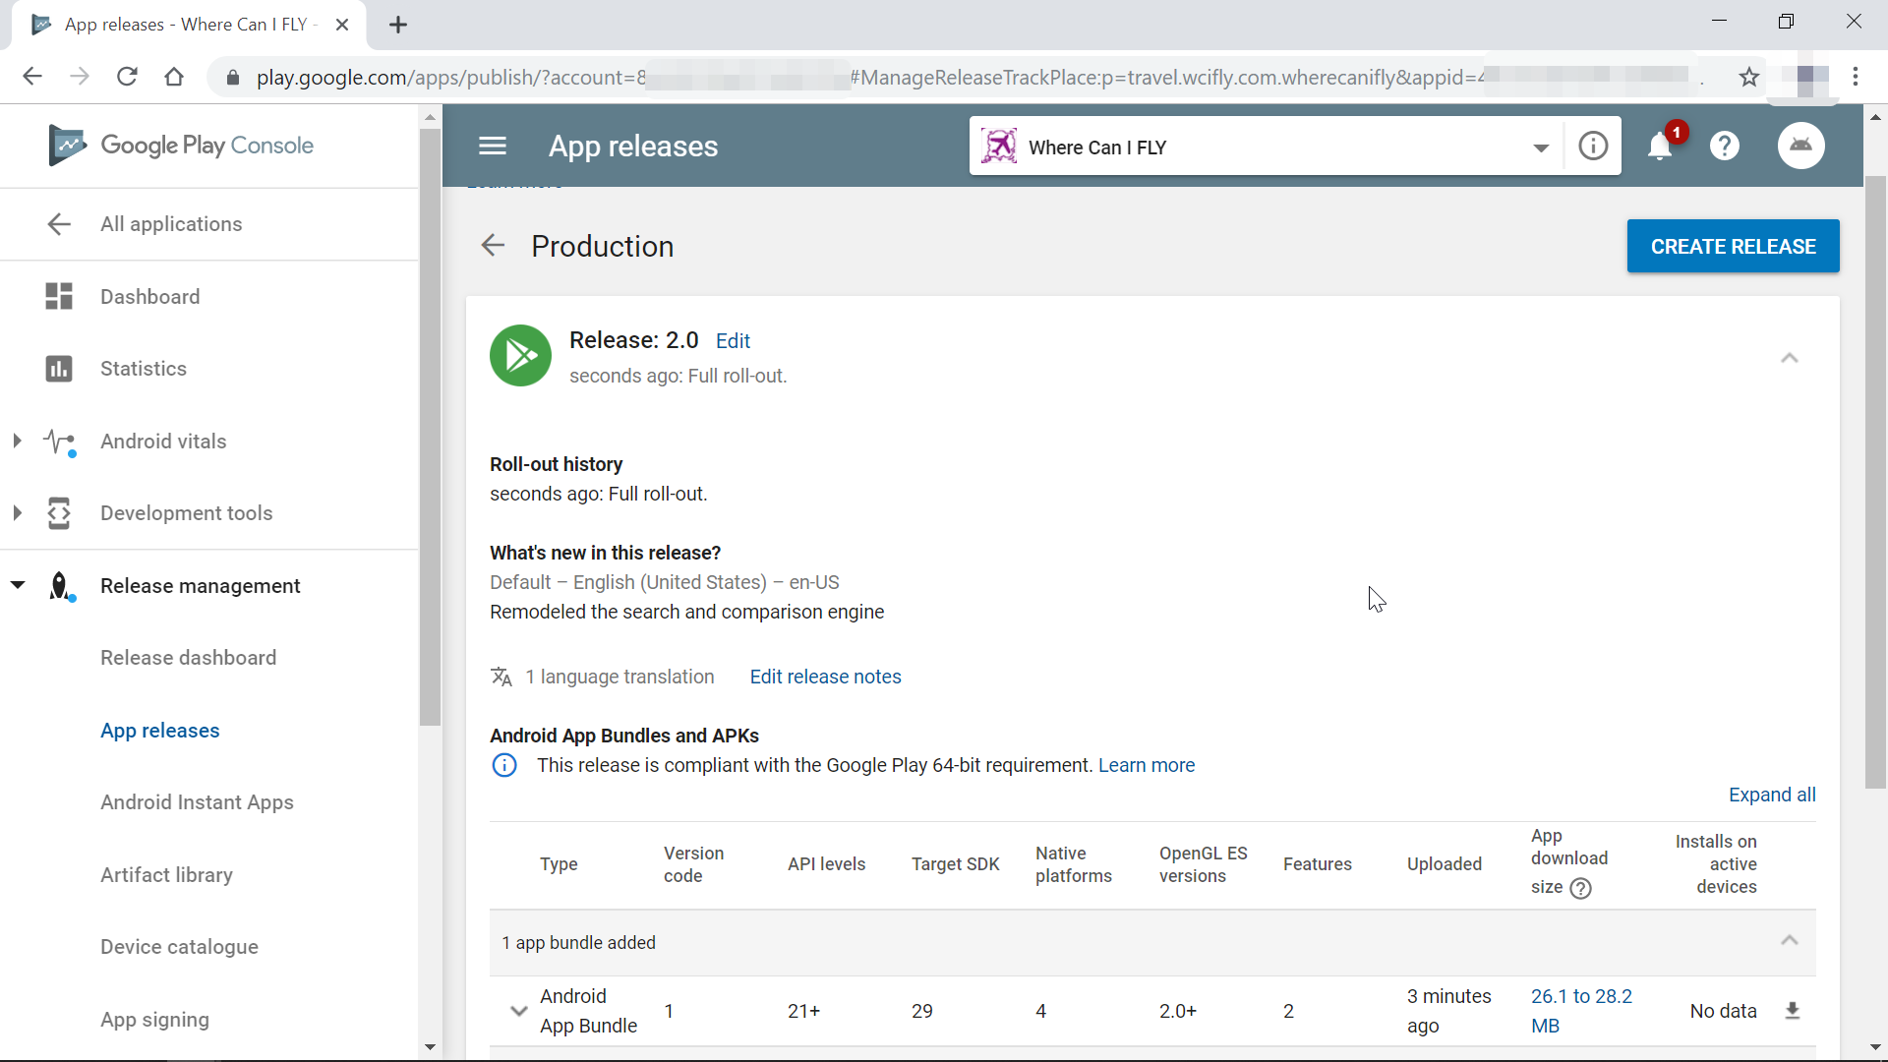Open Android Instant Apps

pos(197,802)
